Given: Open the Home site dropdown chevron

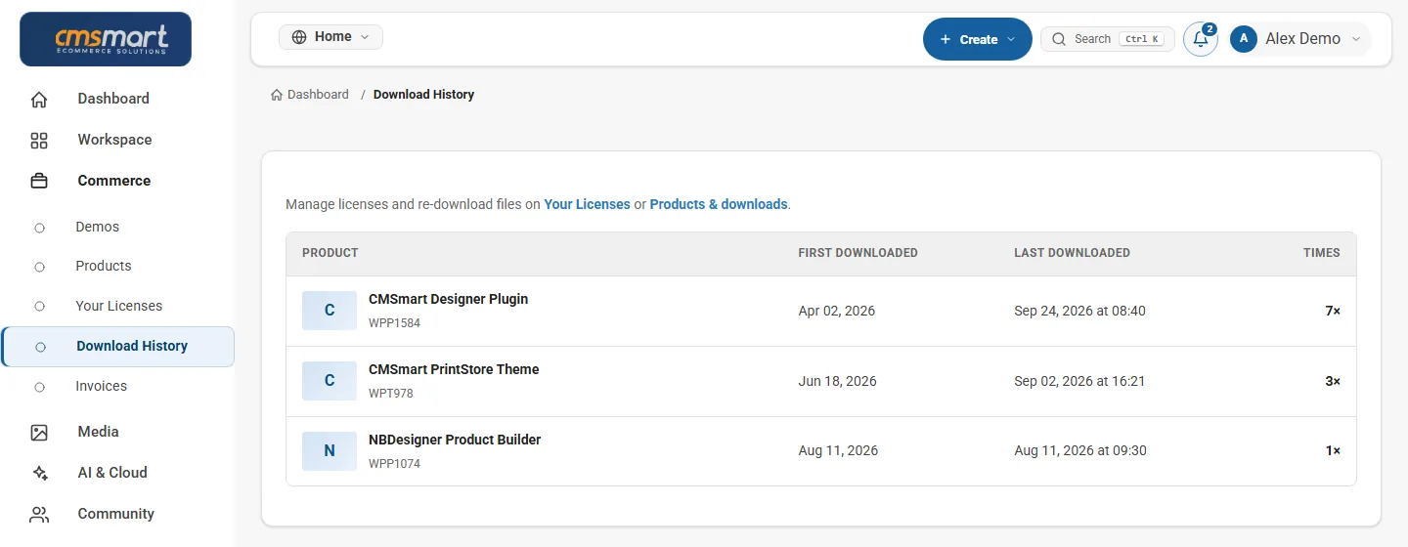Looking at the screenshot, I should (x=365, y=37).
